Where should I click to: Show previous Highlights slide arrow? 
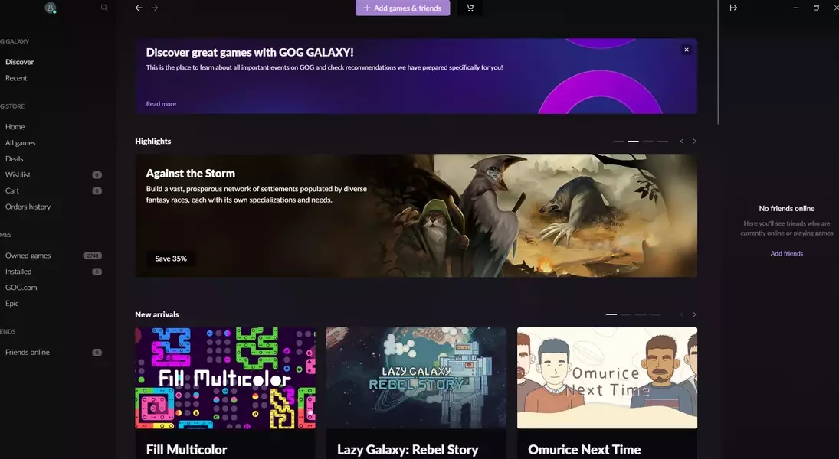(x=682, y=142)
